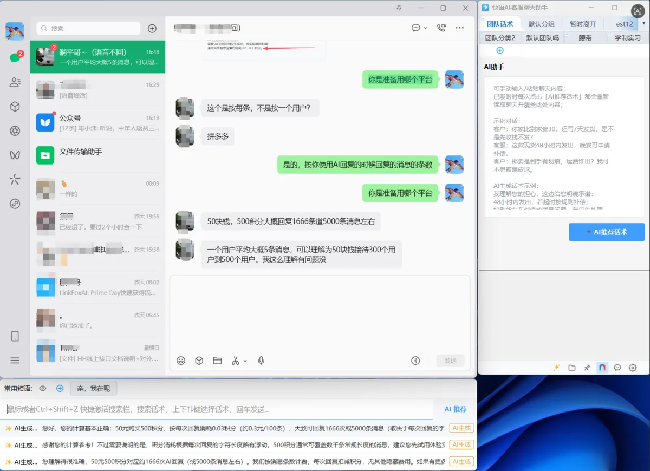Select the 学制实习 category
The height and width of the screenshot is (471, 650).
click(628, 38)
